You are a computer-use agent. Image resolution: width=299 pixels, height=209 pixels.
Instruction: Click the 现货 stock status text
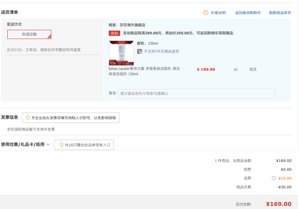point(253,70)
